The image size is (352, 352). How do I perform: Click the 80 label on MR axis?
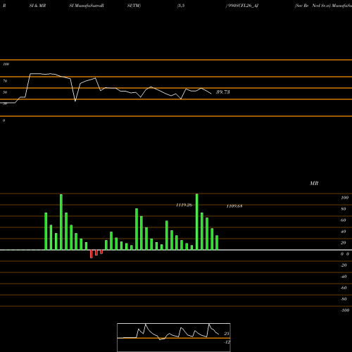(x=344, y=209)
